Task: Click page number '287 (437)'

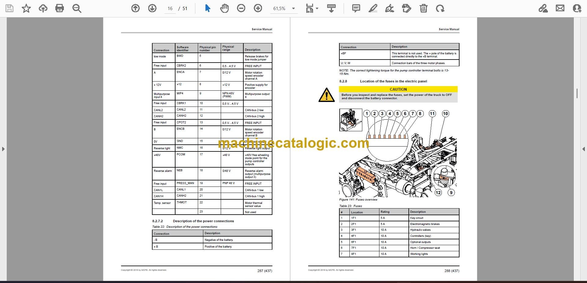Action: click(264, 271)
